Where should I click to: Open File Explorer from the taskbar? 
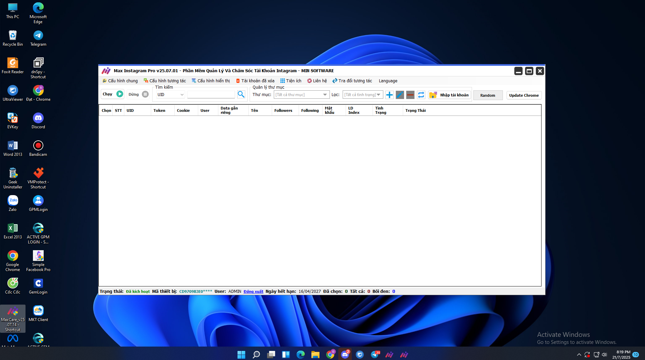tap(315, 355)
